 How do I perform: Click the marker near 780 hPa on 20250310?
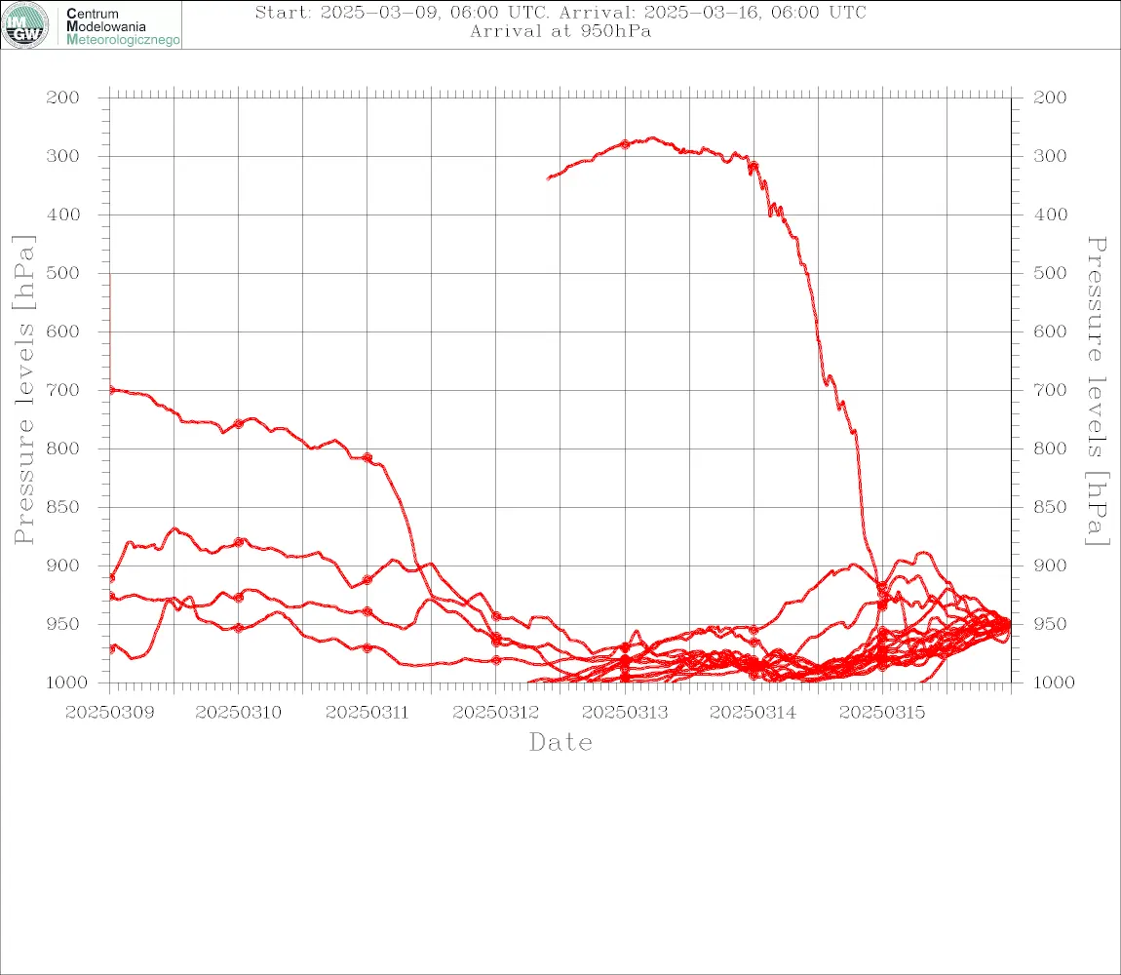tap(239, 423)
